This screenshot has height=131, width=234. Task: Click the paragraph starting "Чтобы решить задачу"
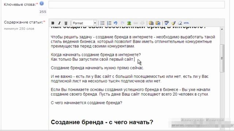click(133, 41)
